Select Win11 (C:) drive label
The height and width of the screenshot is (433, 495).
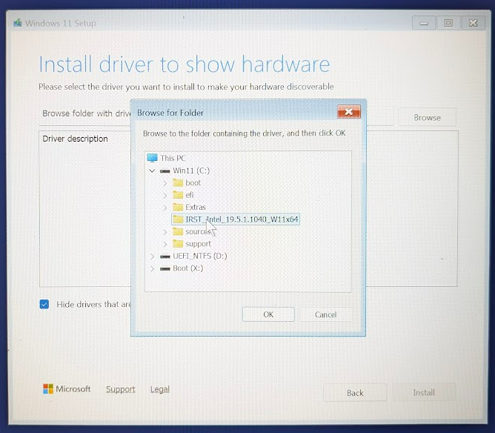pyautogui.click(x=191, y=171)
